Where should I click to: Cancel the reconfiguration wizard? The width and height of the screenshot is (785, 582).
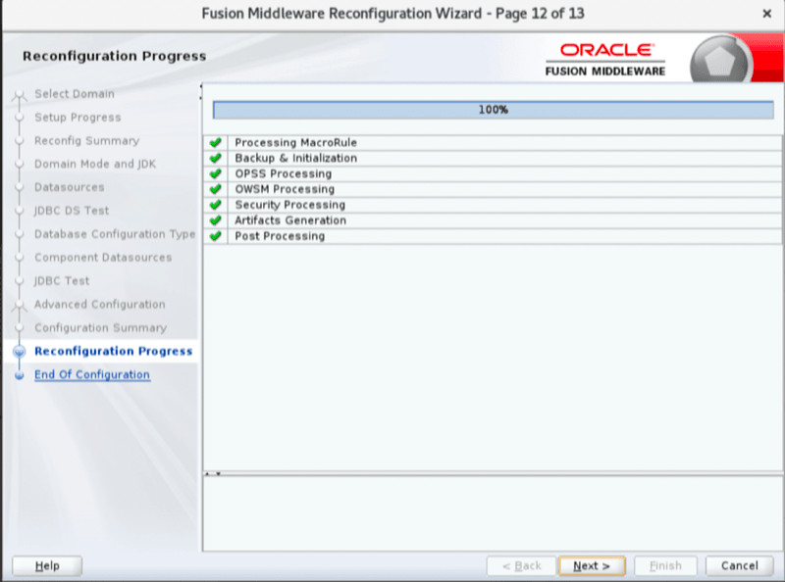(x=740, y=566)
